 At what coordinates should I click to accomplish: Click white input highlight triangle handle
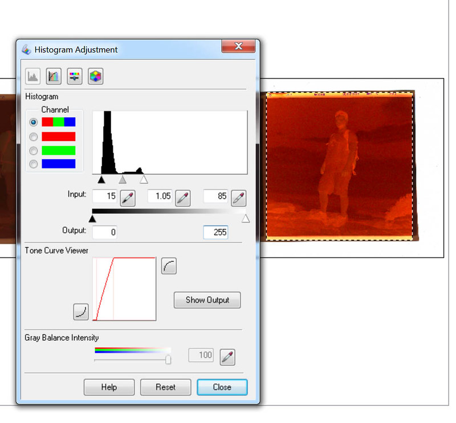144,179
